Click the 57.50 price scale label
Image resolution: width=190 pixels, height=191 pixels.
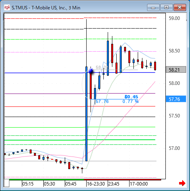pyautogui.click(x=174, y=116)
